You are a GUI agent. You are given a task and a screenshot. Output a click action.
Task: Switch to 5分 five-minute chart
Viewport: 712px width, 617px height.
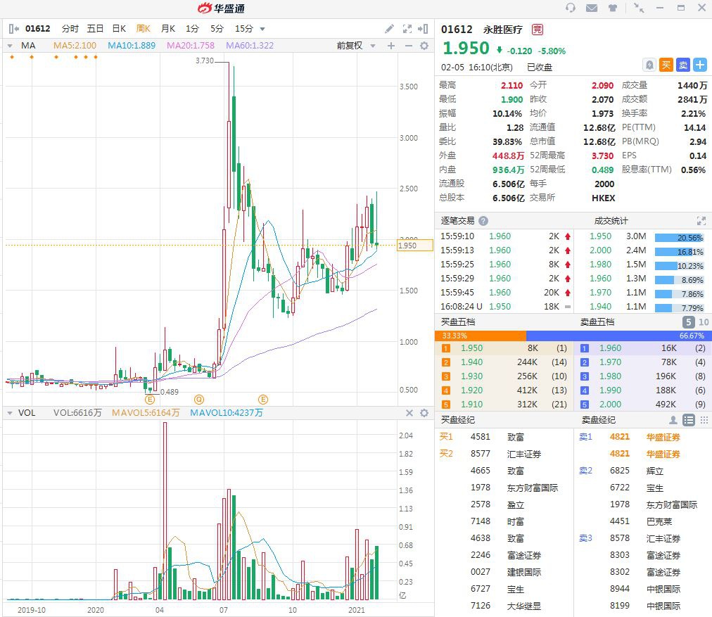[217, 29]
